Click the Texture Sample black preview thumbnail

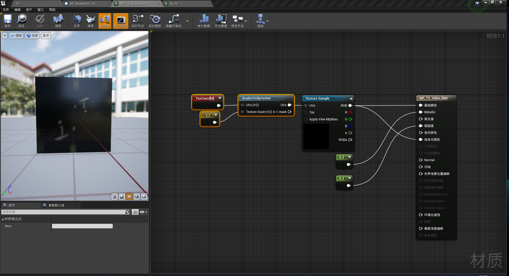point(316,136)
